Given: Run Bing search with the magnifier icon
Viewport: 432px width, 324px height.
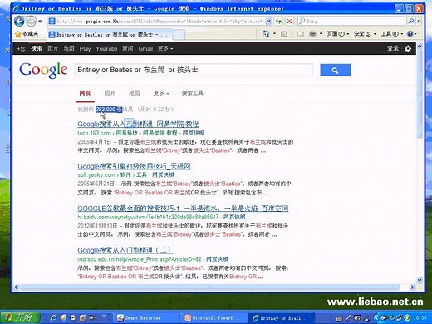Looking at the screenshot, I should coord(411,21).
